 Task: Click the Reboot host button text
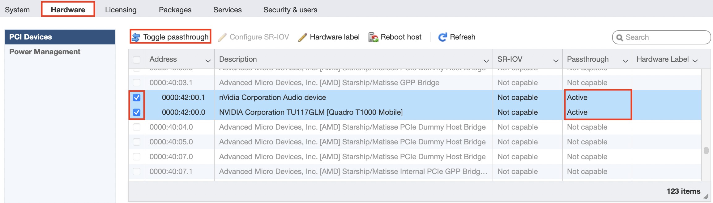coord(401,37)
